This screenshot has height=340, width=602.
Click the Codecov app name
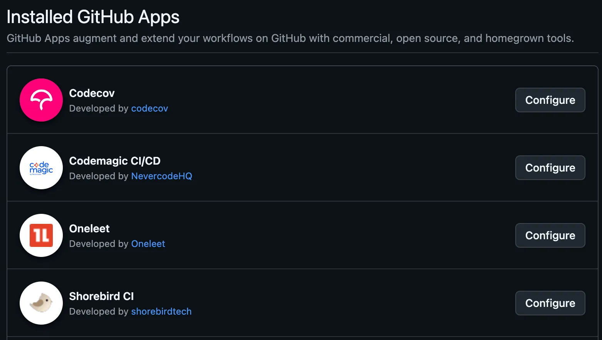[92, 93]
